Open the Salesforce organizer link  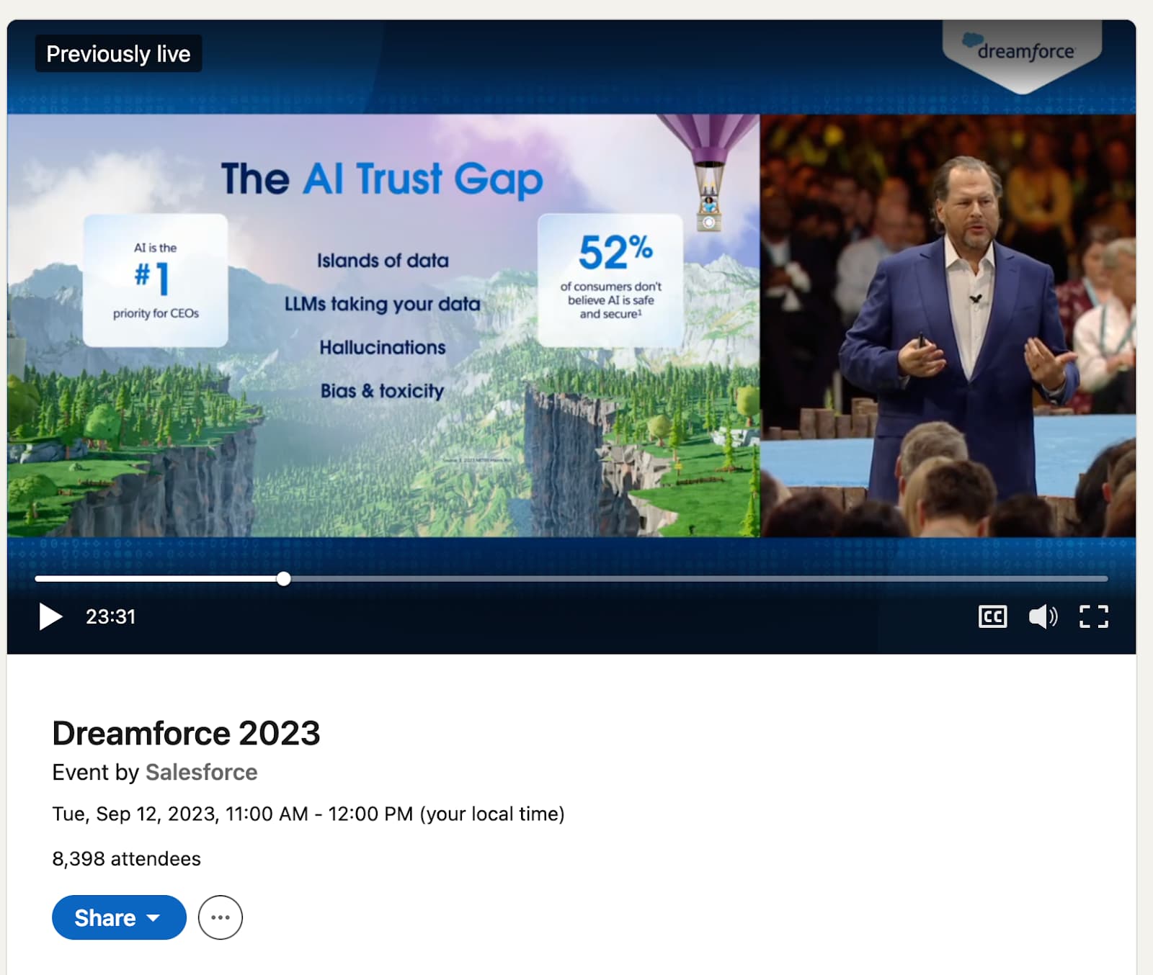pos(201,772)
